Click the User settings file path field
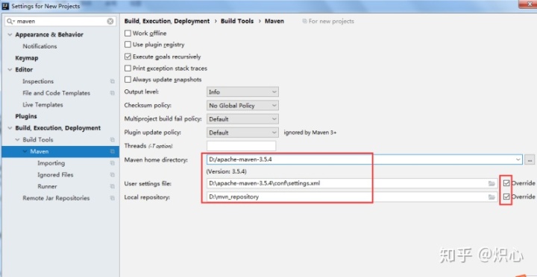This screenshot has width=537, height=277. tap(352, 183)
